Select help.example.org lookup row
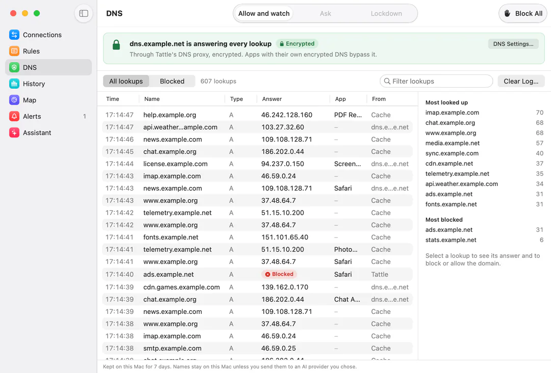551x373 pixels. (x=257, y=115)
